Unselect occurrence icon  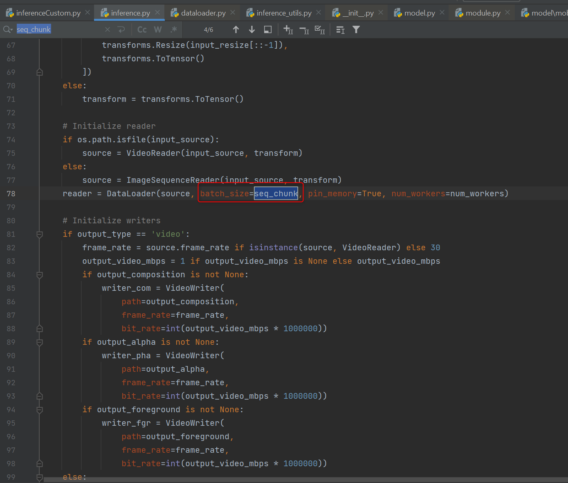pyautogui.click(x=304, y=29)
